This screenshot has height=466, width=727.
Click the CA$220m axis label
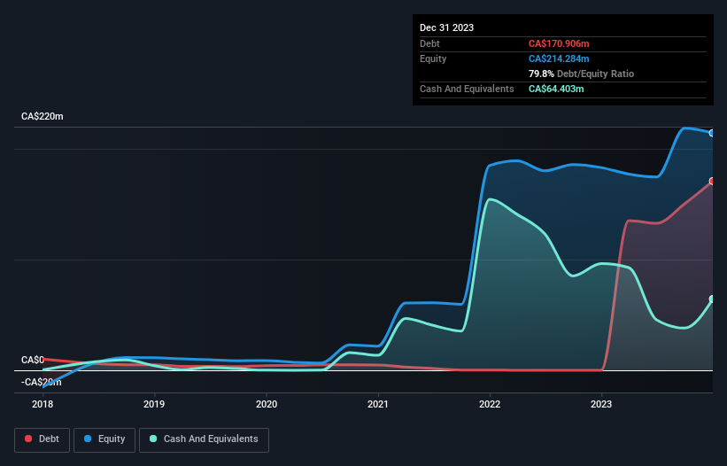(43, 116)
